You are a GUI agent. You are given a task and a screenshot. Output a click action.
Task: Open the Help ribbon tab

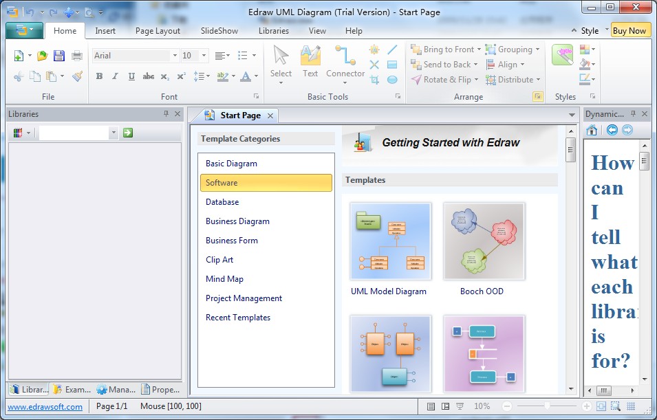tap(354, 31)
